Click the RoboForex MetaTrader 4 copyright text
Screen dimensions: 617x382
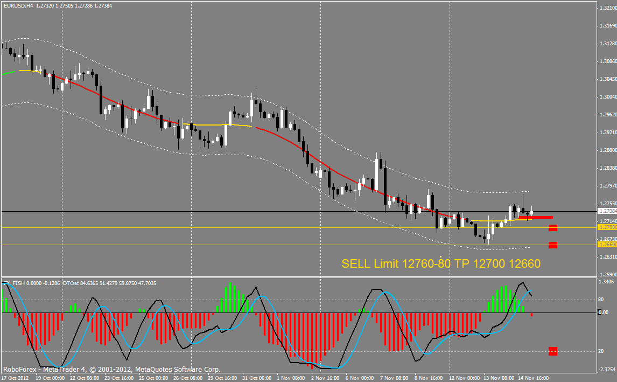pos(112,370)
